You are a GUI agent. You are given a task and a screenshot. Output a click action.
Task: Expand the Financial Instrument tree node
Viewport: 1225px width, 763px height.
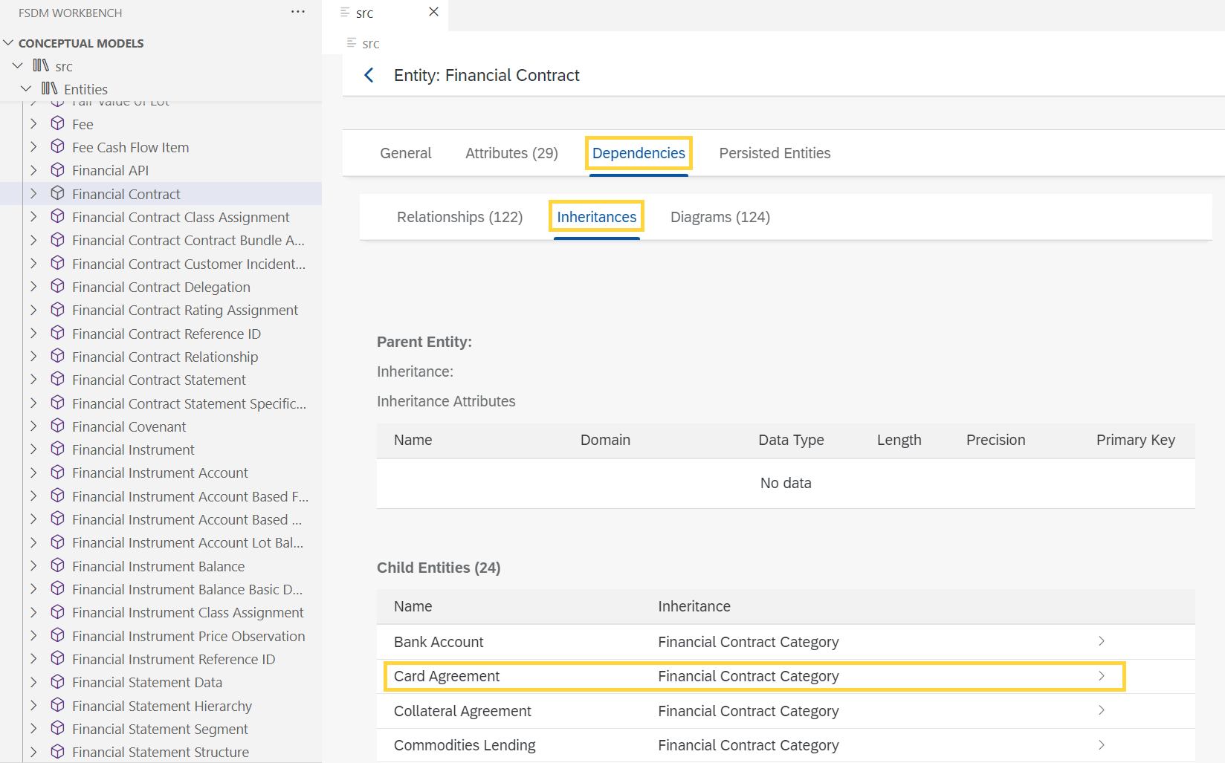point(33,449)
